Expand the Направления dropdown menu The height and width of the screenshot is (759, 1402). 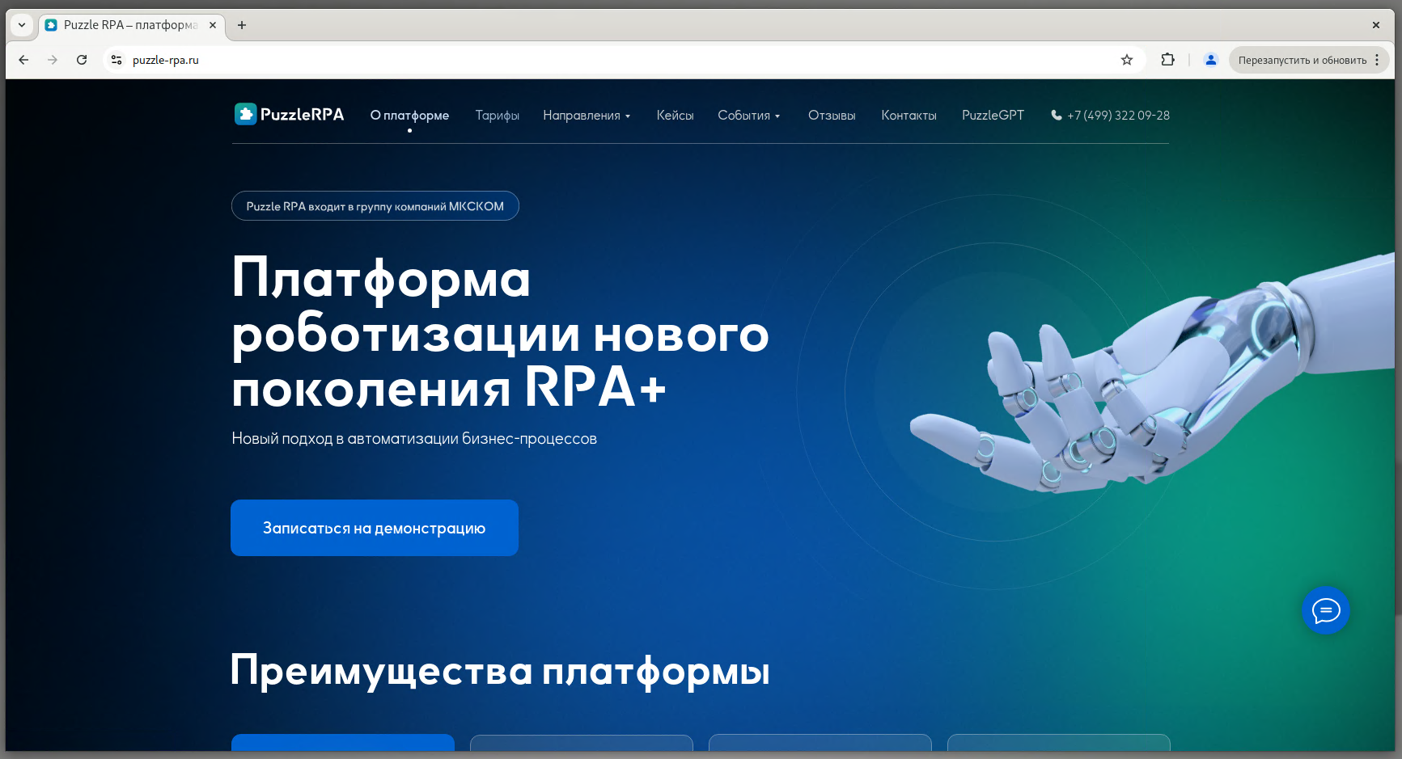(x=587, y=116)
